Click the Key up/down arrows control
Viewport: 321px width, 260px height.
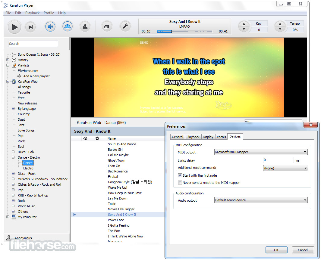tap(244, 26)
